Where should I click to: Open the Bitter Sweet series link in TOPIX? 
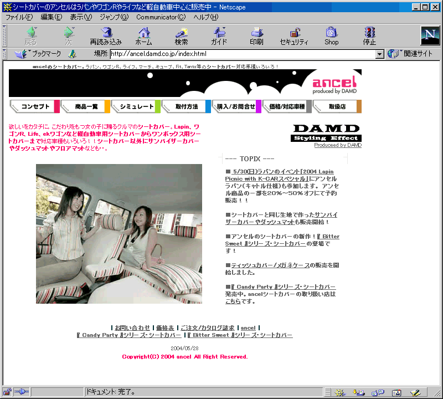tap(282, 240)
